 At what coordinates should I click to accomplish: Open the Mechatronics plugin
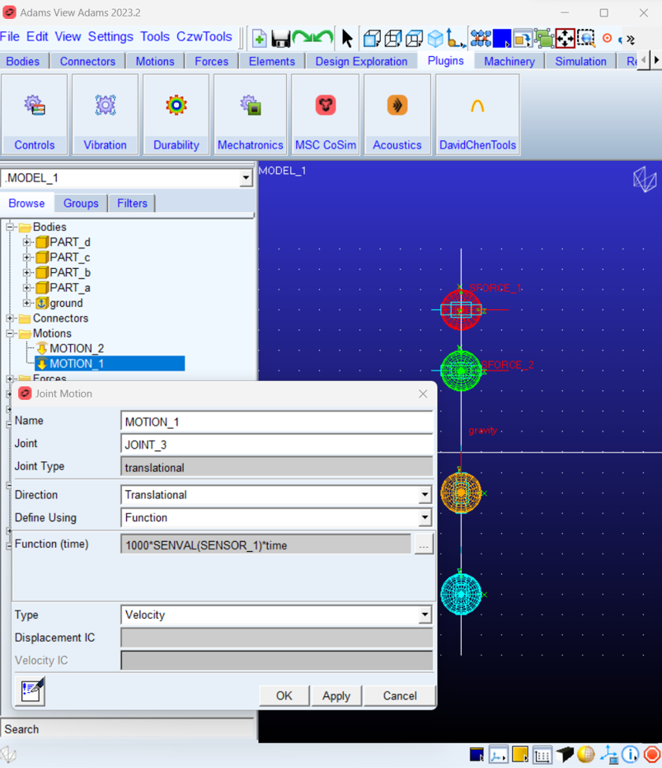[x=251, y=115]
